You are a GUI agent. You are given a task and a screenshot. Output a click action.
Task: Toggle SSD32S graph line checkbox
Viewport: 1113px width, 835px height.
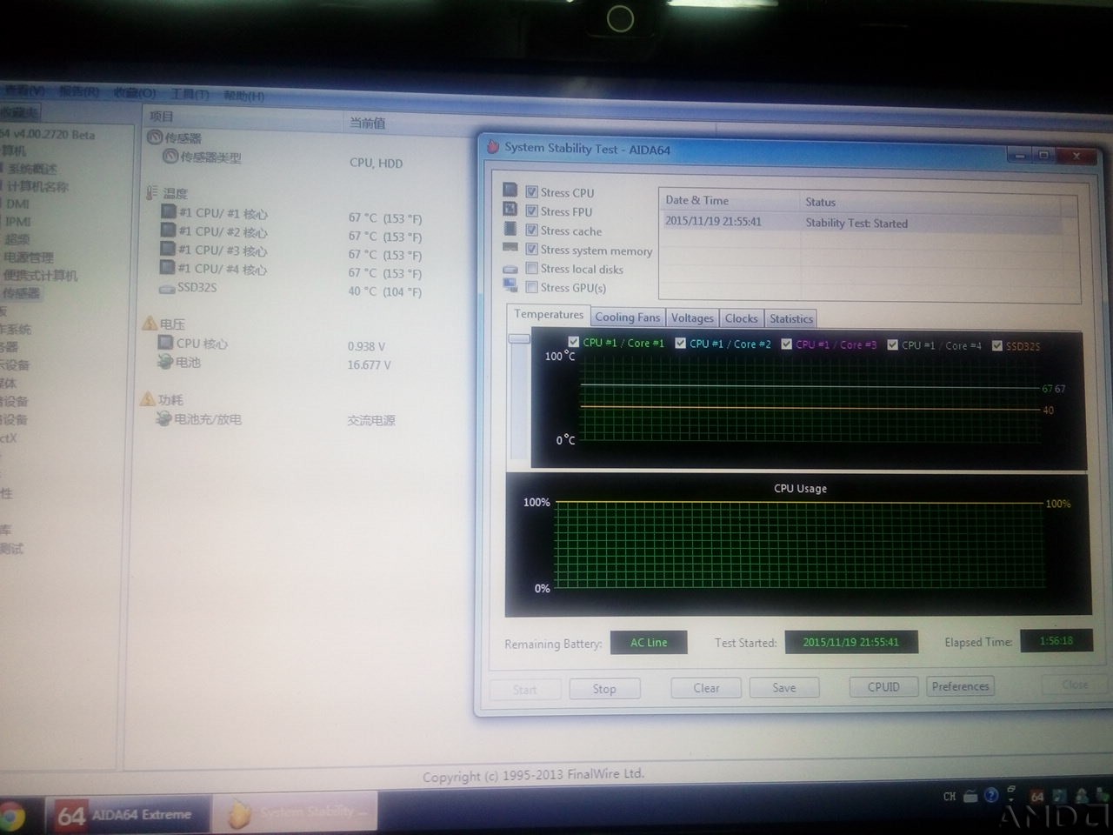(996, 346)
